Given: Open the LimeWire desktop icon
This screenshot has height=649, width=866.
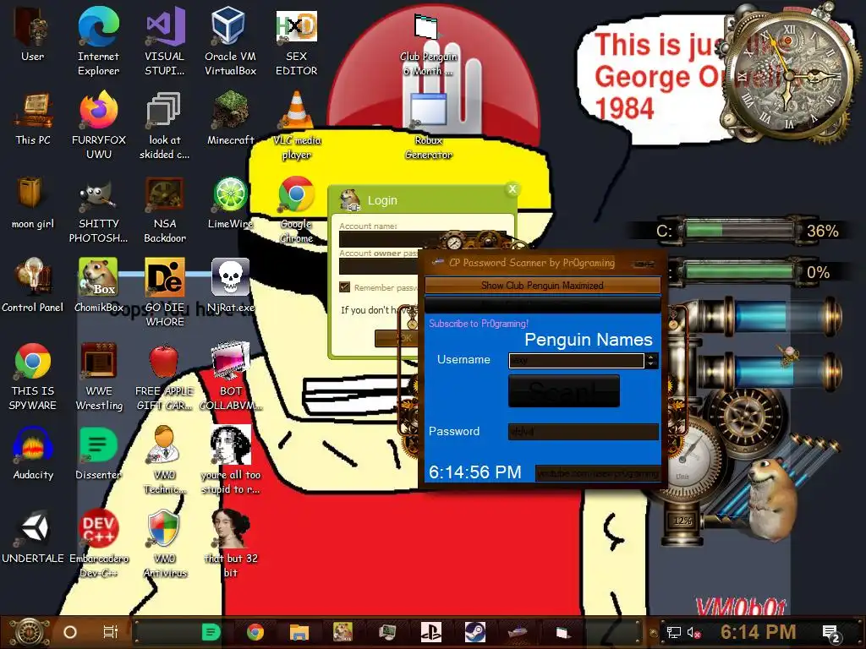Looking at the screenshot, I should coord(230,202).
